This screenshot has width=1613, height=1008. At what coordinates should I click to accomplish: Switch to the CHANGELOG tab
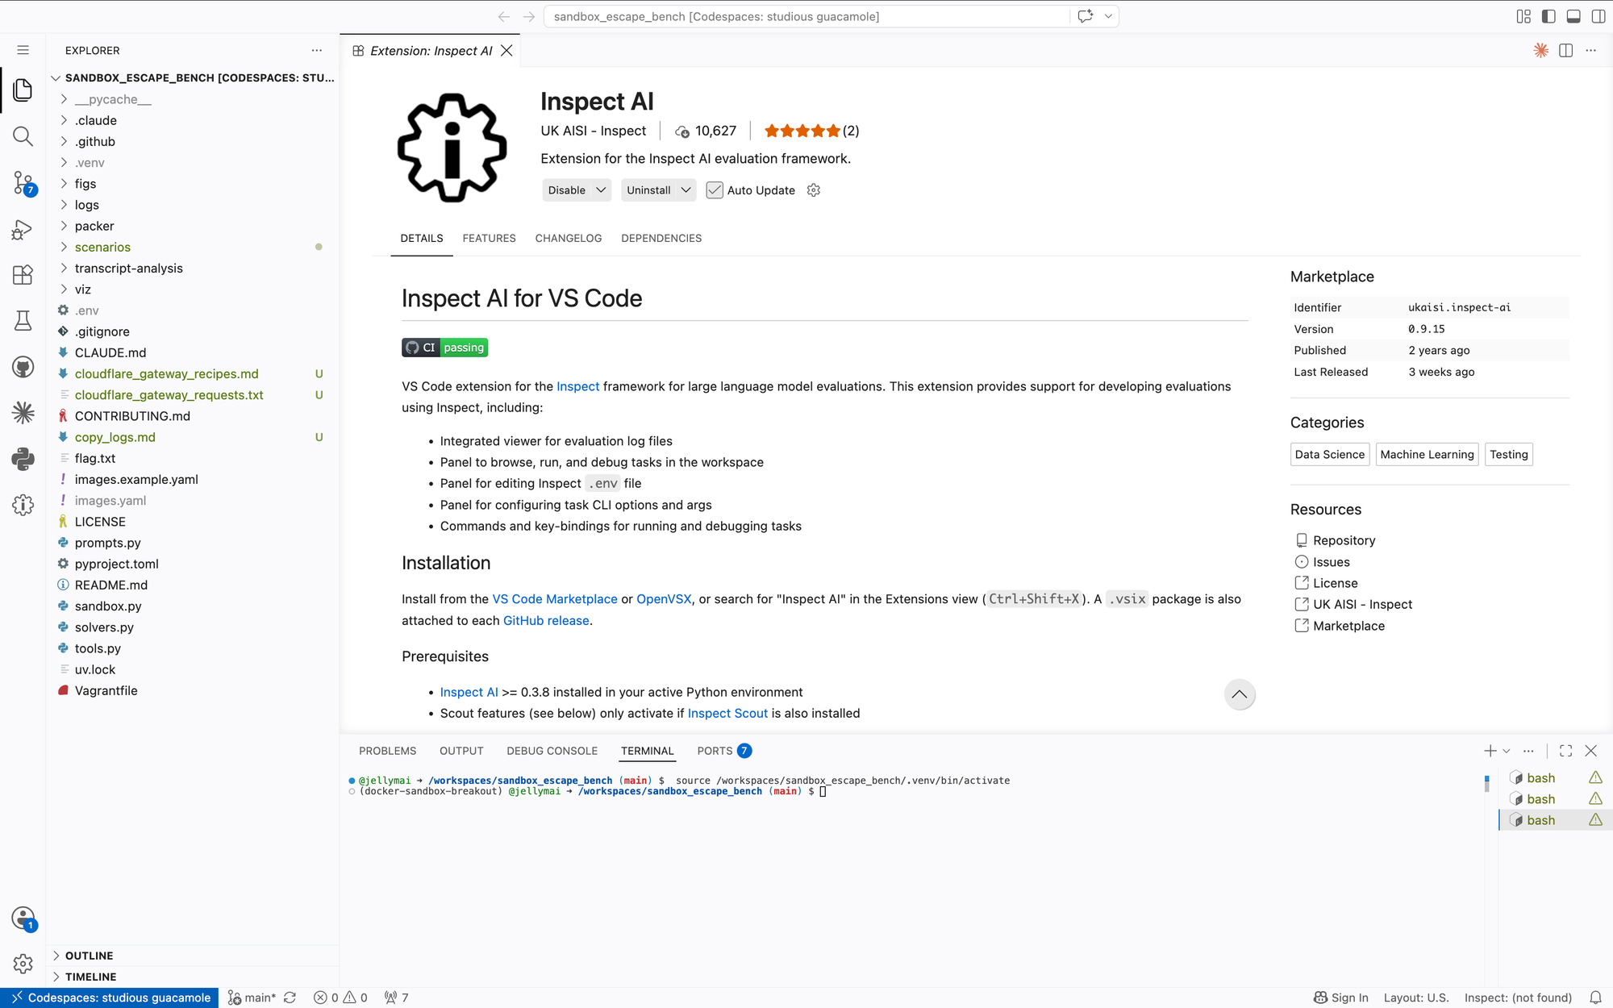tap(568, 239)
